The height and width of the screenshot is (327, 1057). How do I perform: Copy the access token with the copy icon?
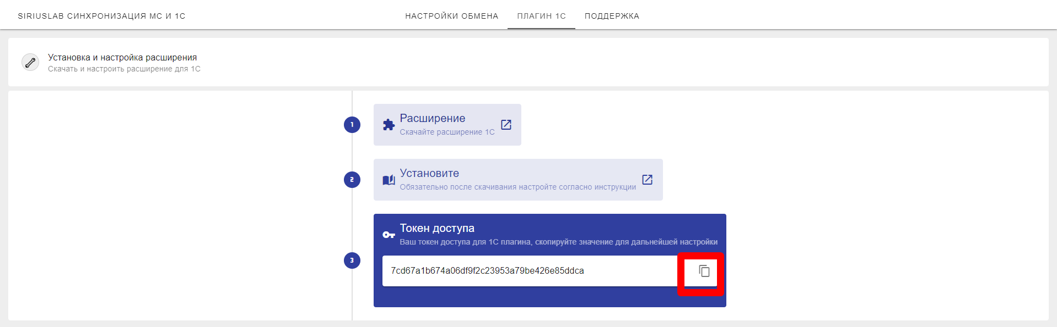point(704,271)
